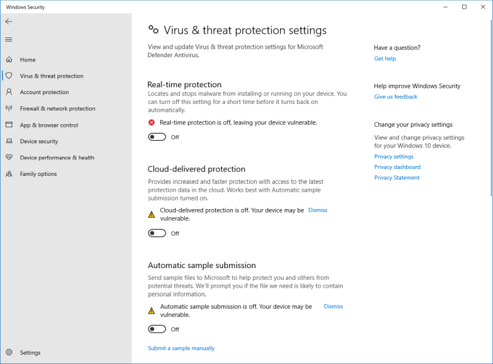The image size is (493, 364).
Task: Expand the navigation pane with hamburger menu
Action: (x=9, y=39)
